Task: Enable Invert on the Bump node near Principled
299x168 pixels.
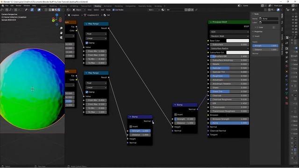Action: 176,114
